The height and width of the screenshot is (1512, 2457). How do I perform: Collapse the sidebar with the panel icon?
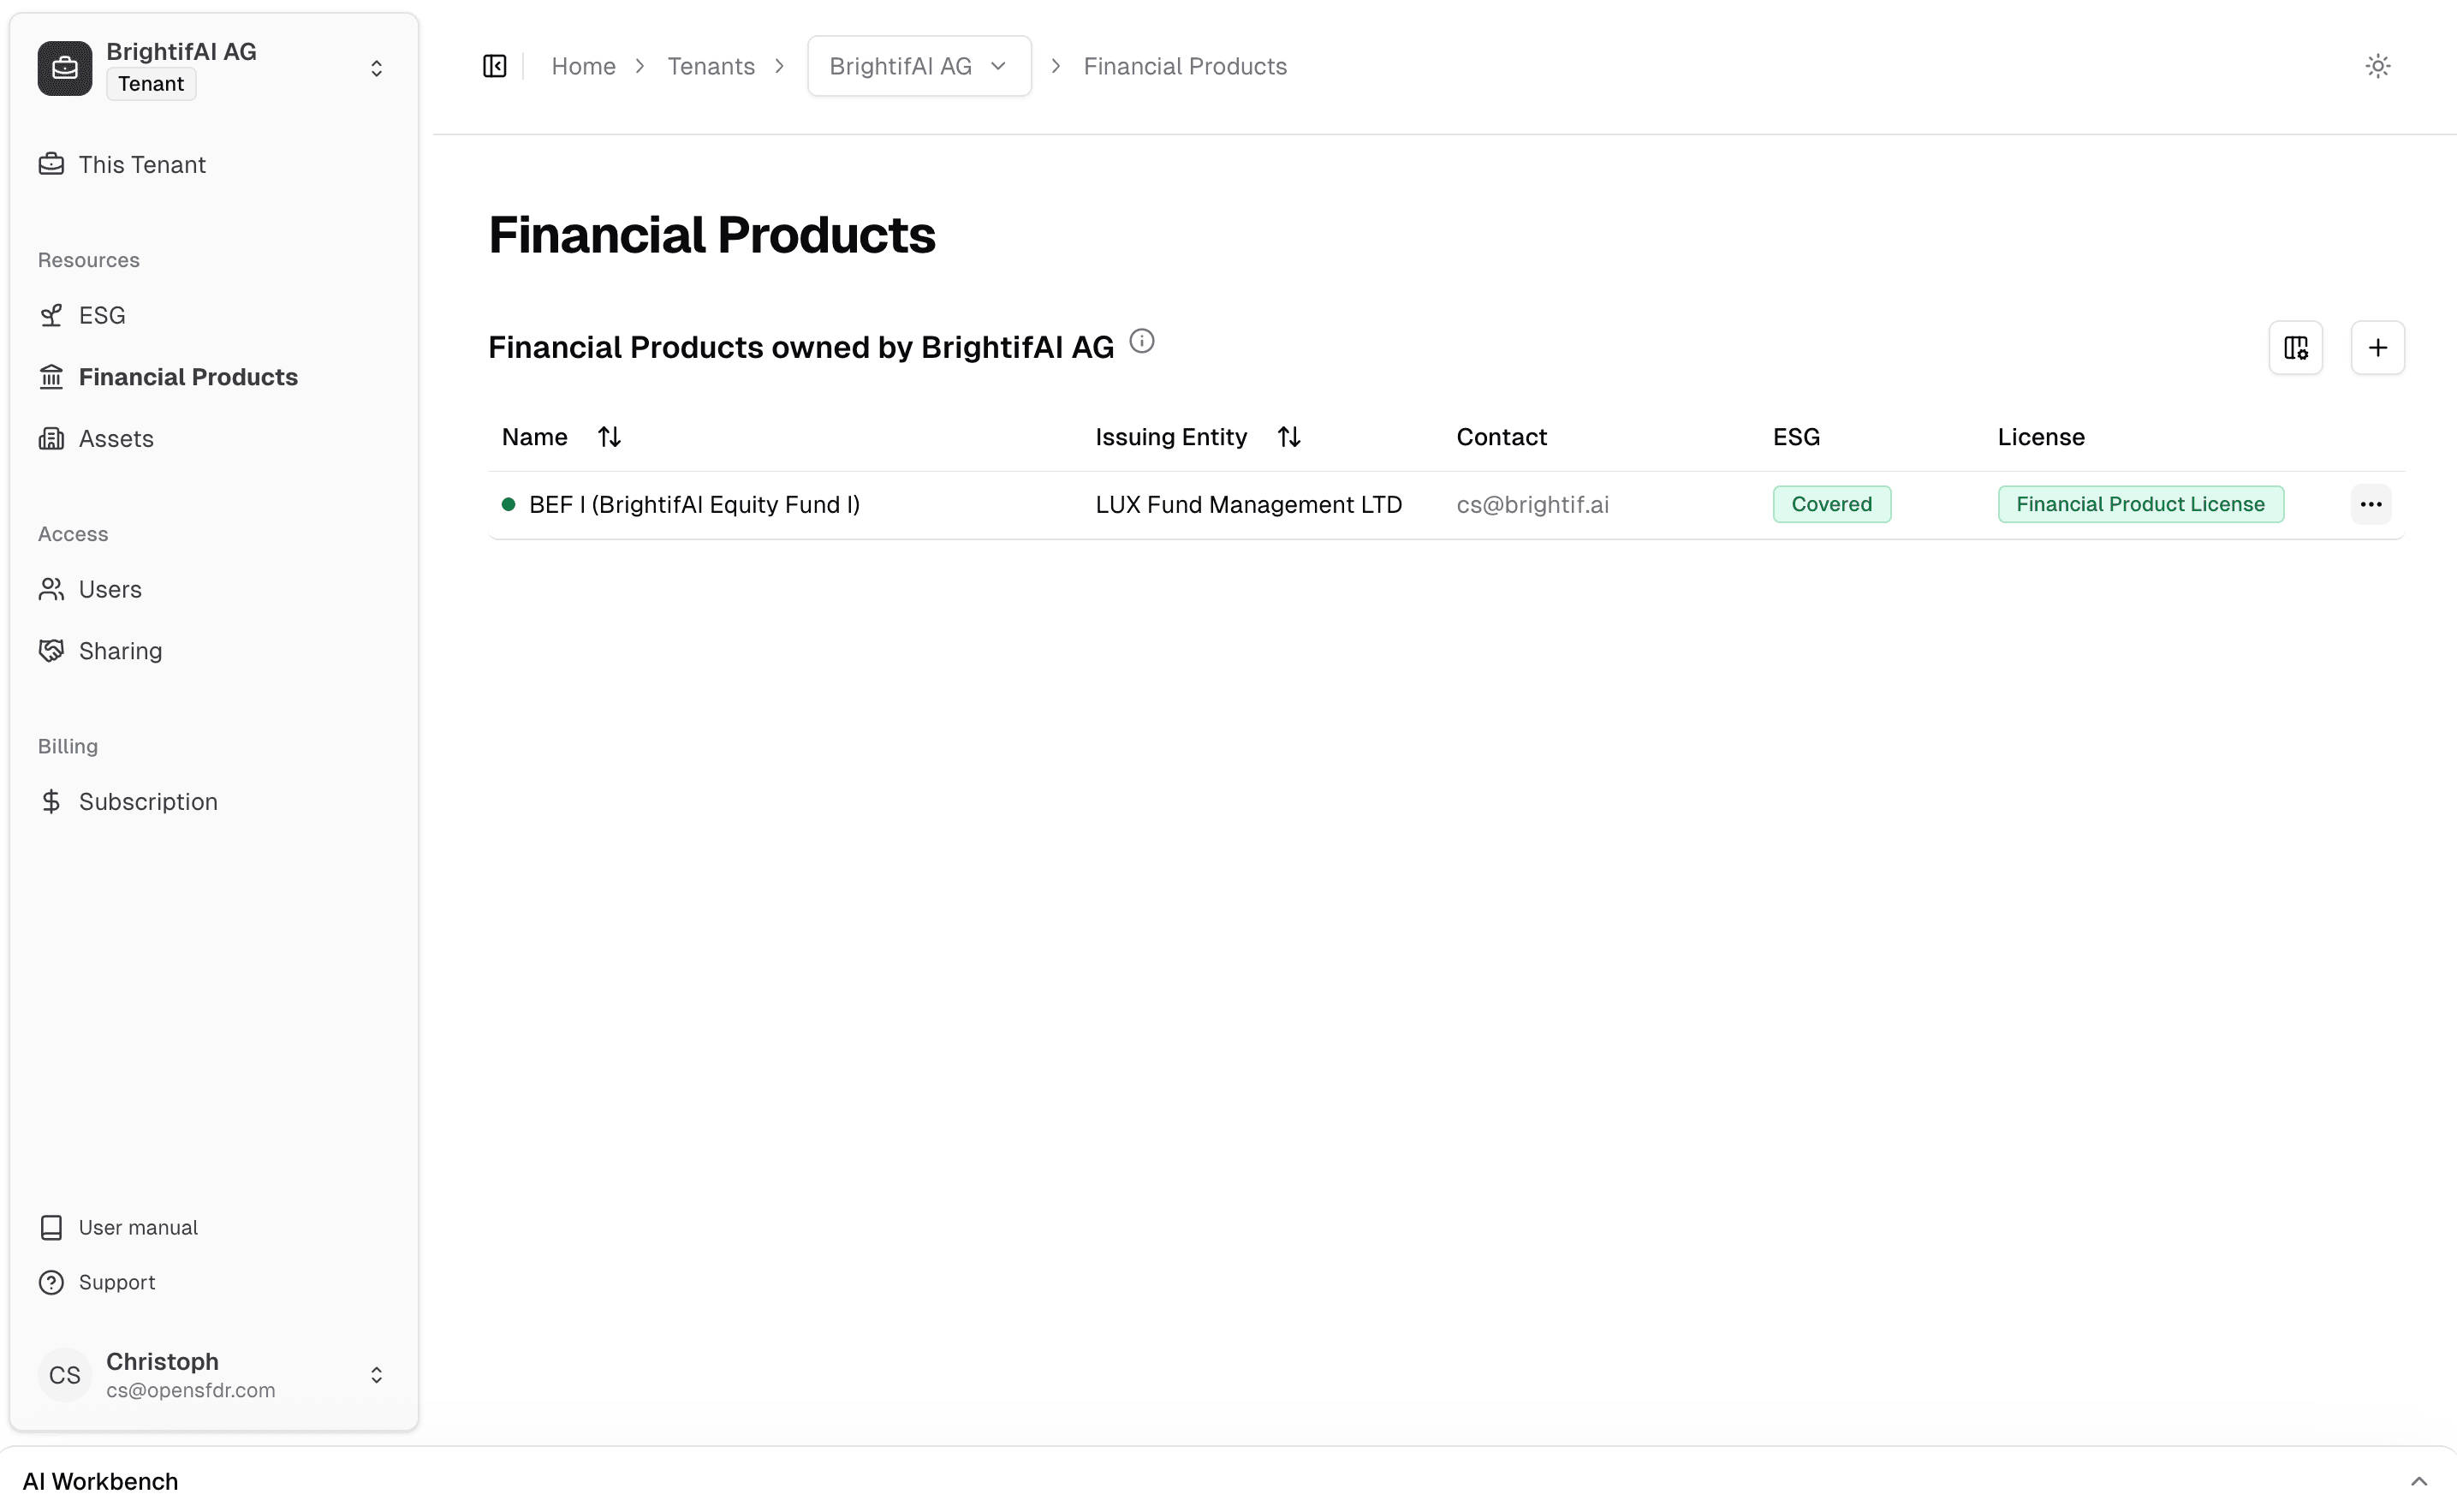pyautogui.click(x=494, y=65)
